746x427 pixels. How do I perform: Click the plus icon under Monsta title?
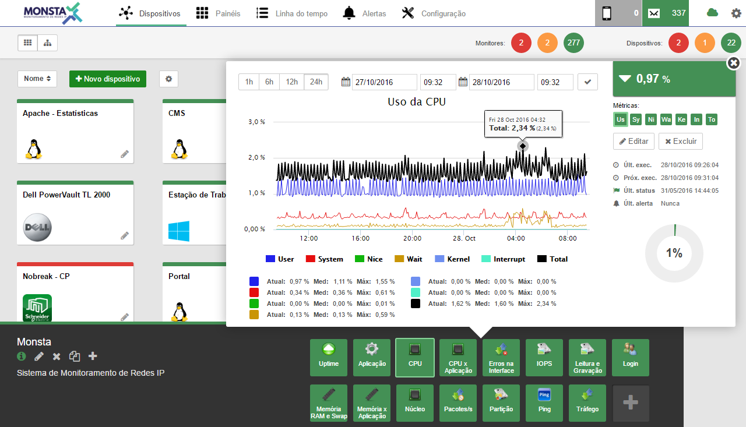coord(93,356)
